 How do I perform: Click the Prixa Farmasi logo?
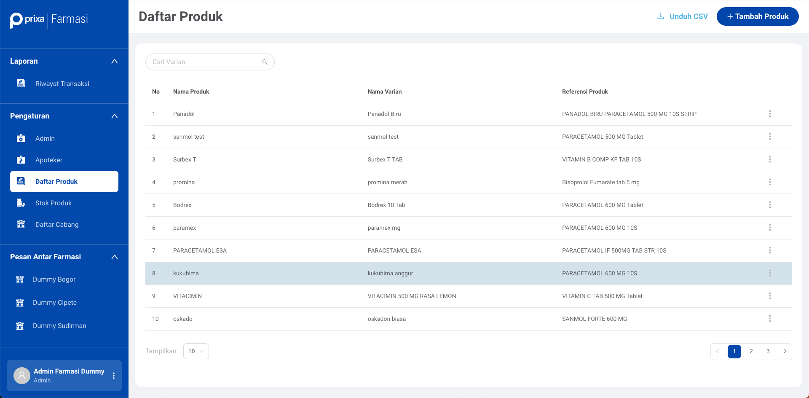tap(49, 19)
